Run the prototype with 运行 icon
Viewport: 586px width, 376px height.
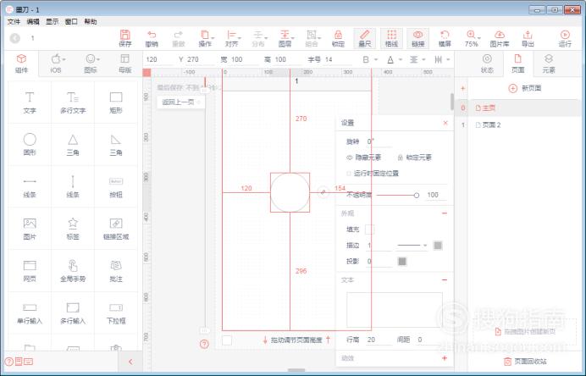coord(565,38)
